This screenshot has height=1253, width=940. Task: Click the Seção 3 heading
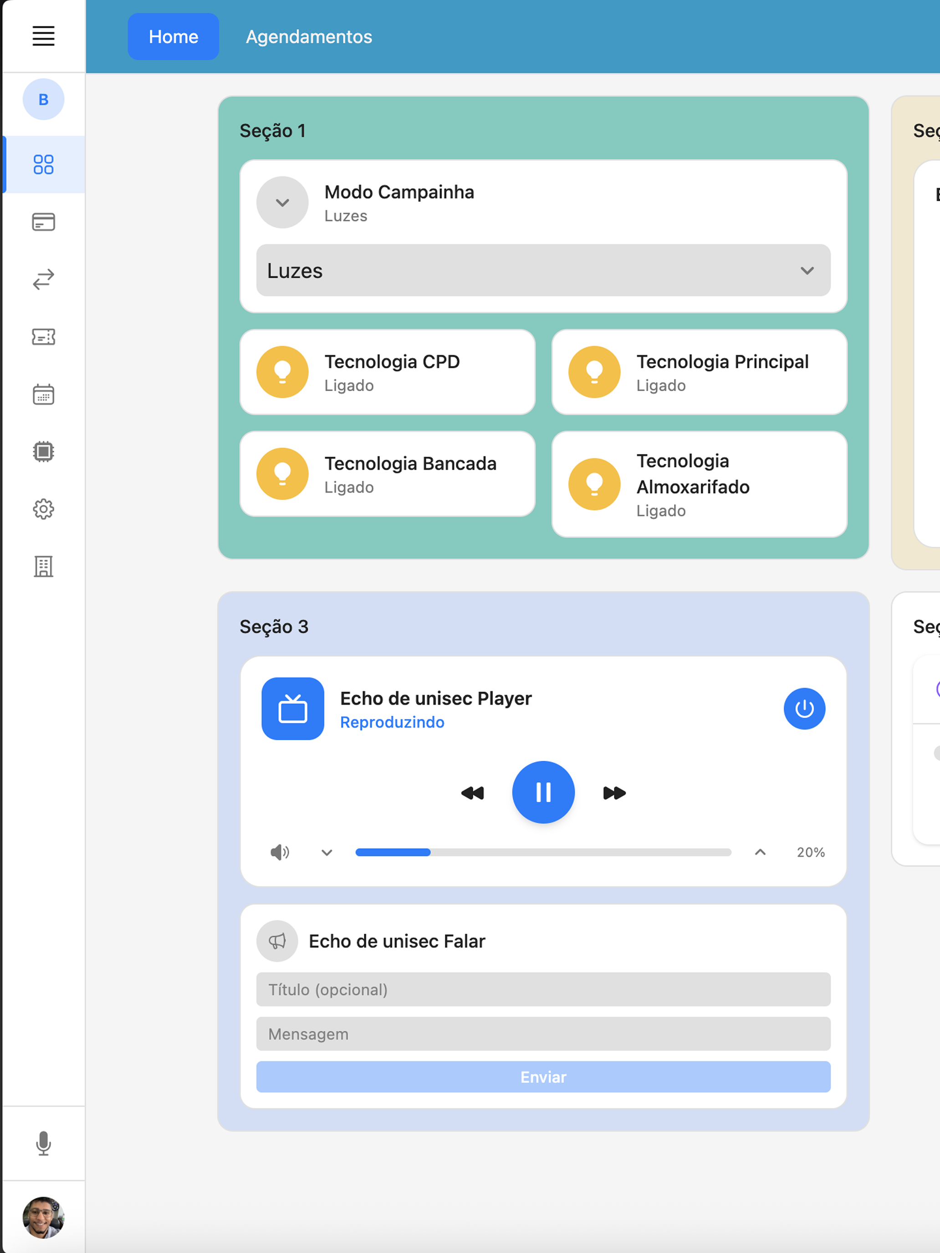(x=274, y=626)
